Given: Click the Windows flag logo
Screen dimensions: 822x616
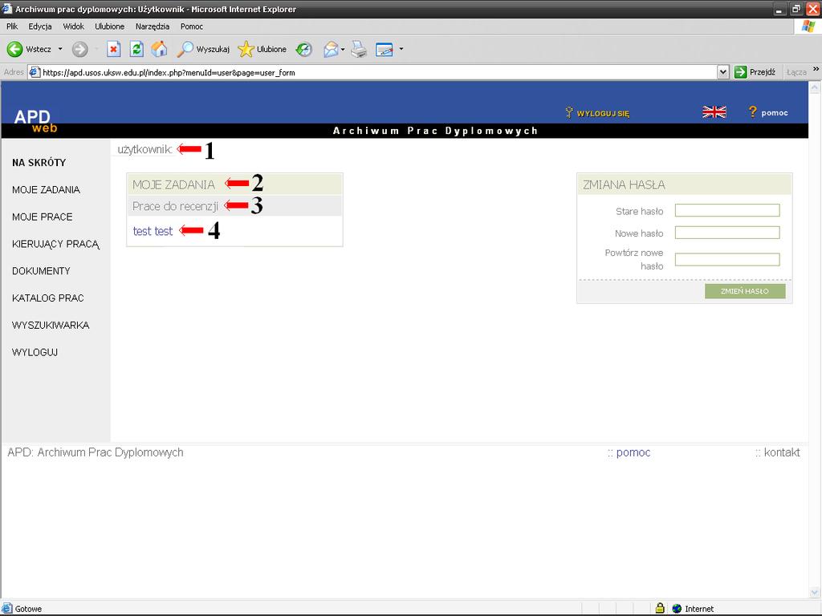Looking at the screenshot, I should coord(808,26).
